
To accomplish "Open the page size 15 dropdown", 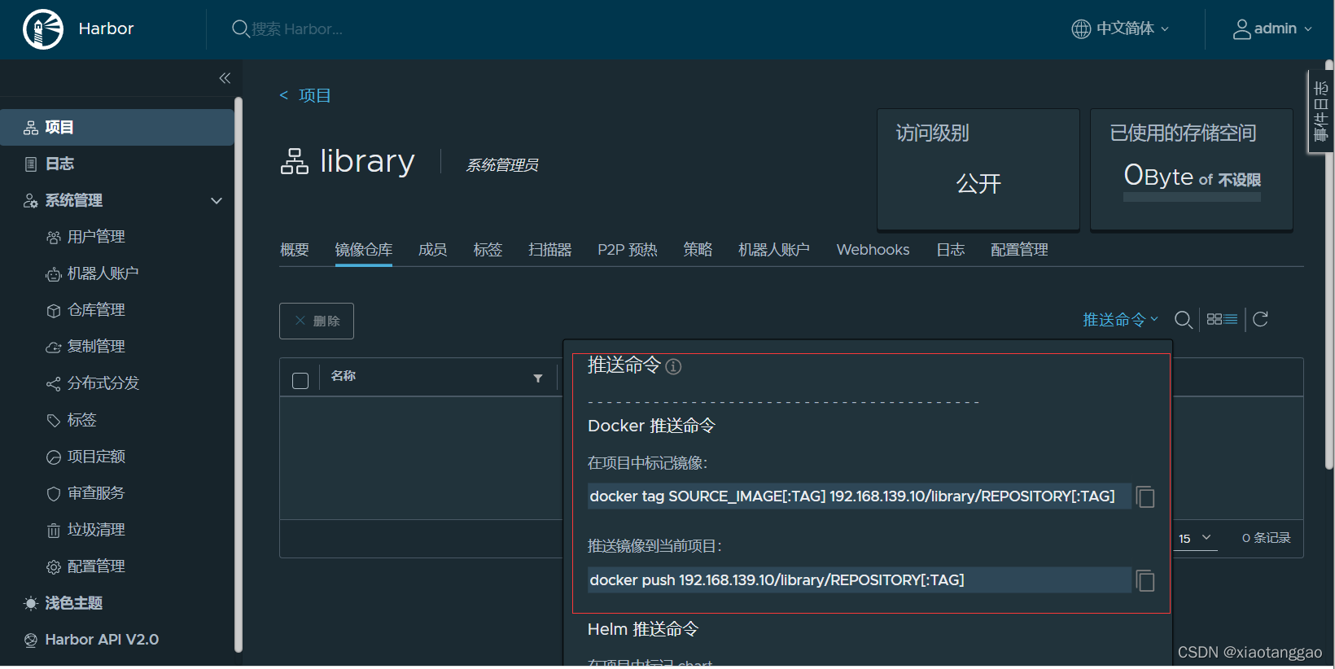I will (x=1196, y=539).
